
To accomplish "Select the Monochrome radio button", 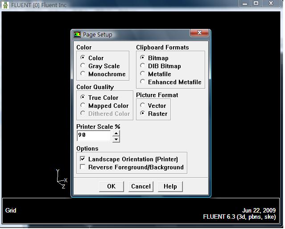I will 83,74.
